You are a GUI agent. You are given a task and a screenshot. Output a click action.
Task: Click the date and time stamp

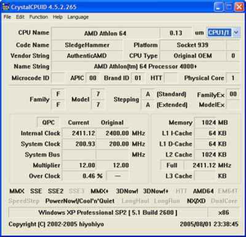[209, 224]
